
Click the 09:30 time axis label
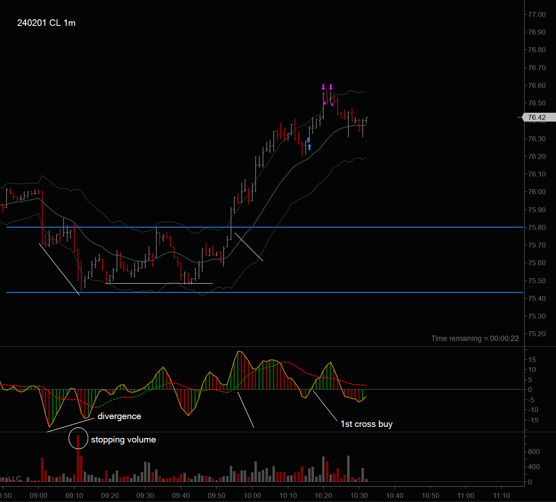145,495
